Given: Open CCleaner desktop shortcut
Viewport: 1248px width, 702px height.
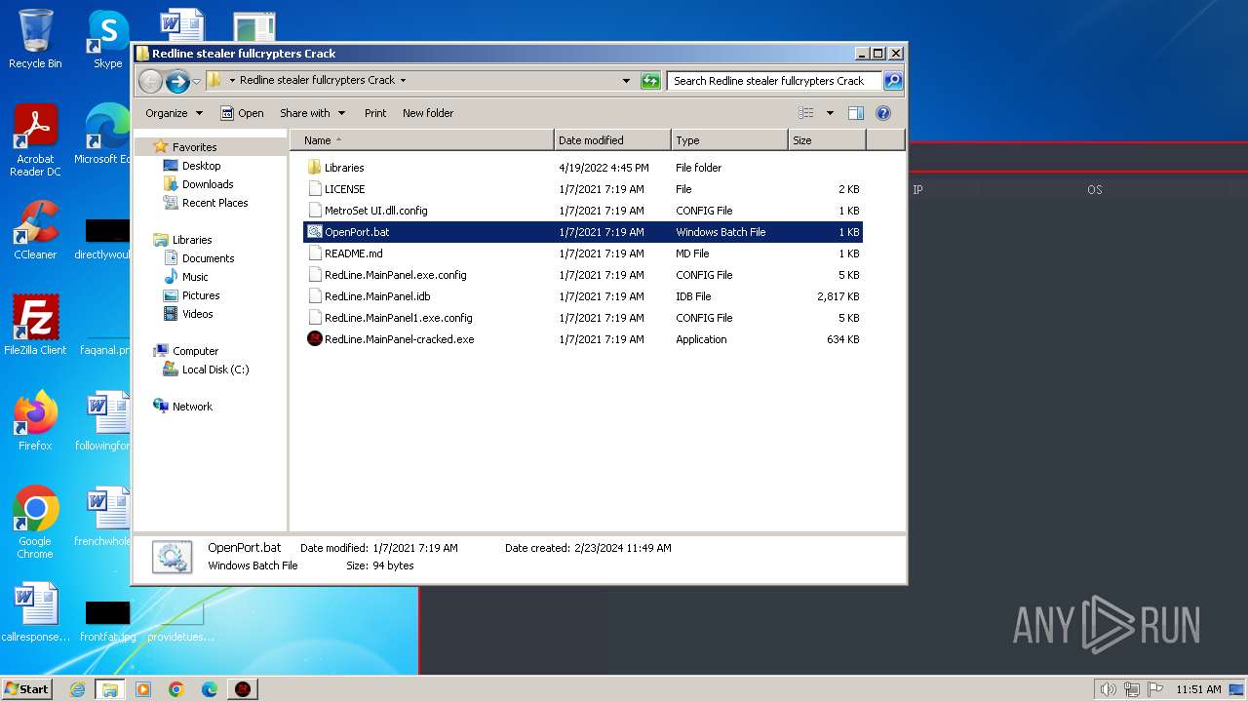Looking at the screenshot, I should (35, 230).
